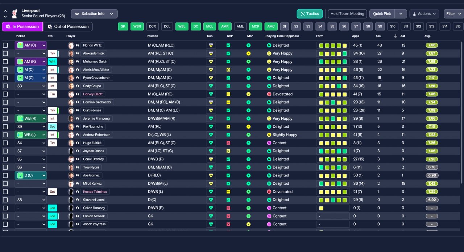Click the Int status badge for Cody Gakpo
Screen dimensions: 464x252
[x=53, y=86]
